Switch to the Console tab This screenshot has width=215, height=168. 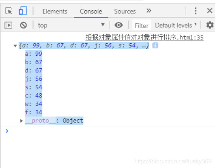(91, 11)
